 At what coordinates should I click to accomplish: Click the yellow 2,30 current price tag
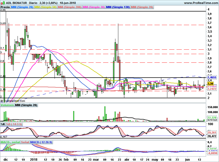click(x=210, y=84)
